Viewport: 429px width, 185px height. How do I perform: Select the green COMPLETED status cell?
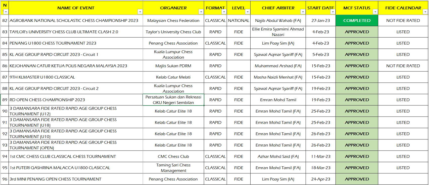tap(357, 21)
